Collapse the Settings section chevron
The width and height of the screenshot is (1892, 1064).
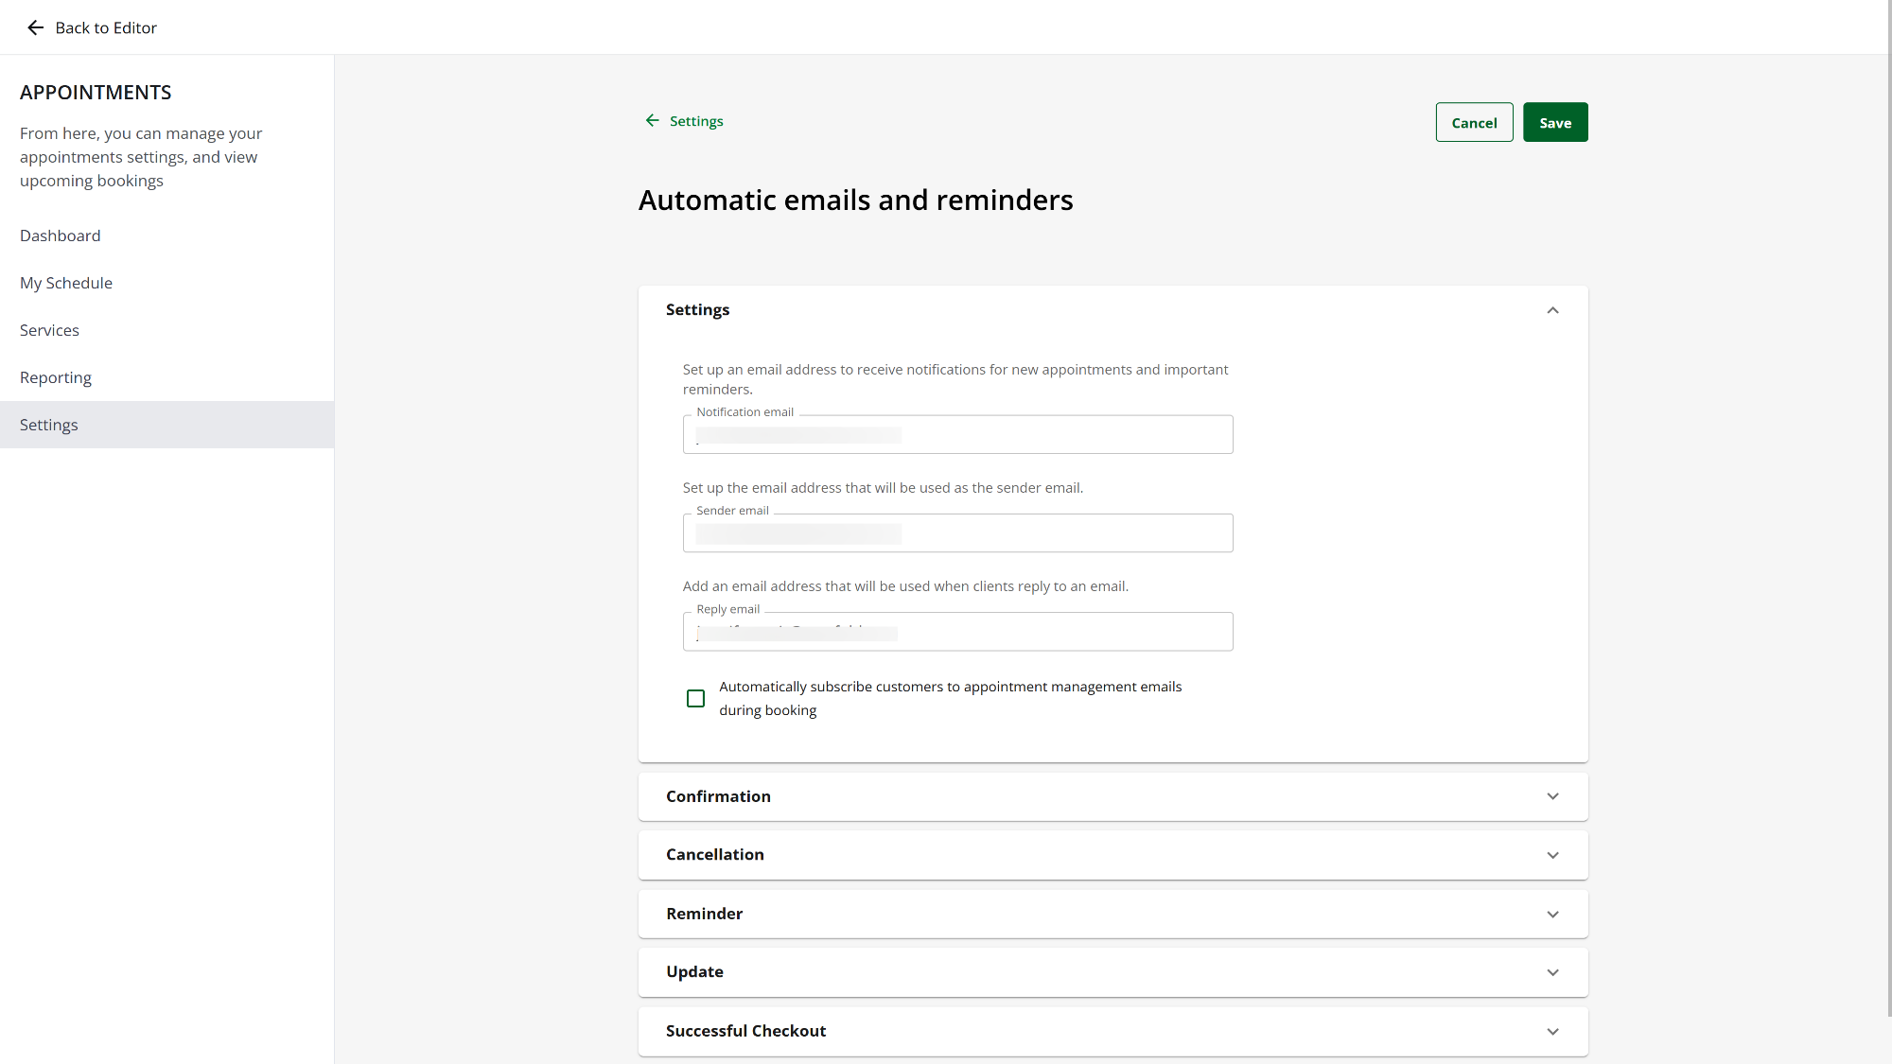point(1552,310)
